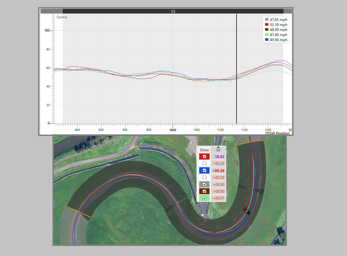The height and width of the screenshot is (256, 347).
Task: Click the S3 sector bar above chart
Action: pyautogui.click(x=173, y=11)
